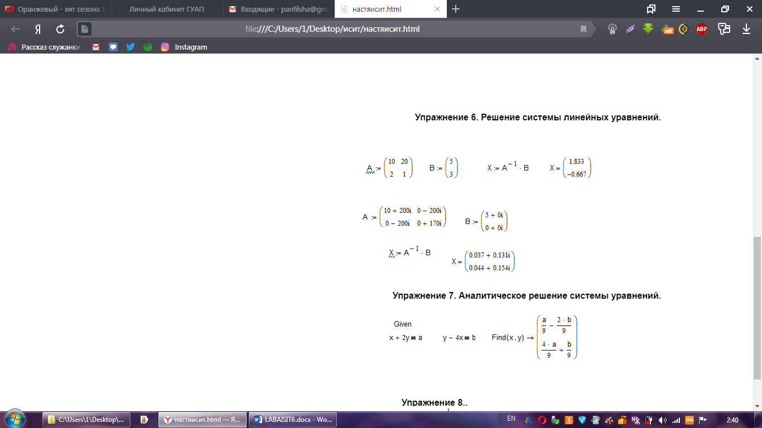Viewport: 762px width, 428px height.
Task: Click the equation 'y − 4x = b'
Action: (459, 338)
